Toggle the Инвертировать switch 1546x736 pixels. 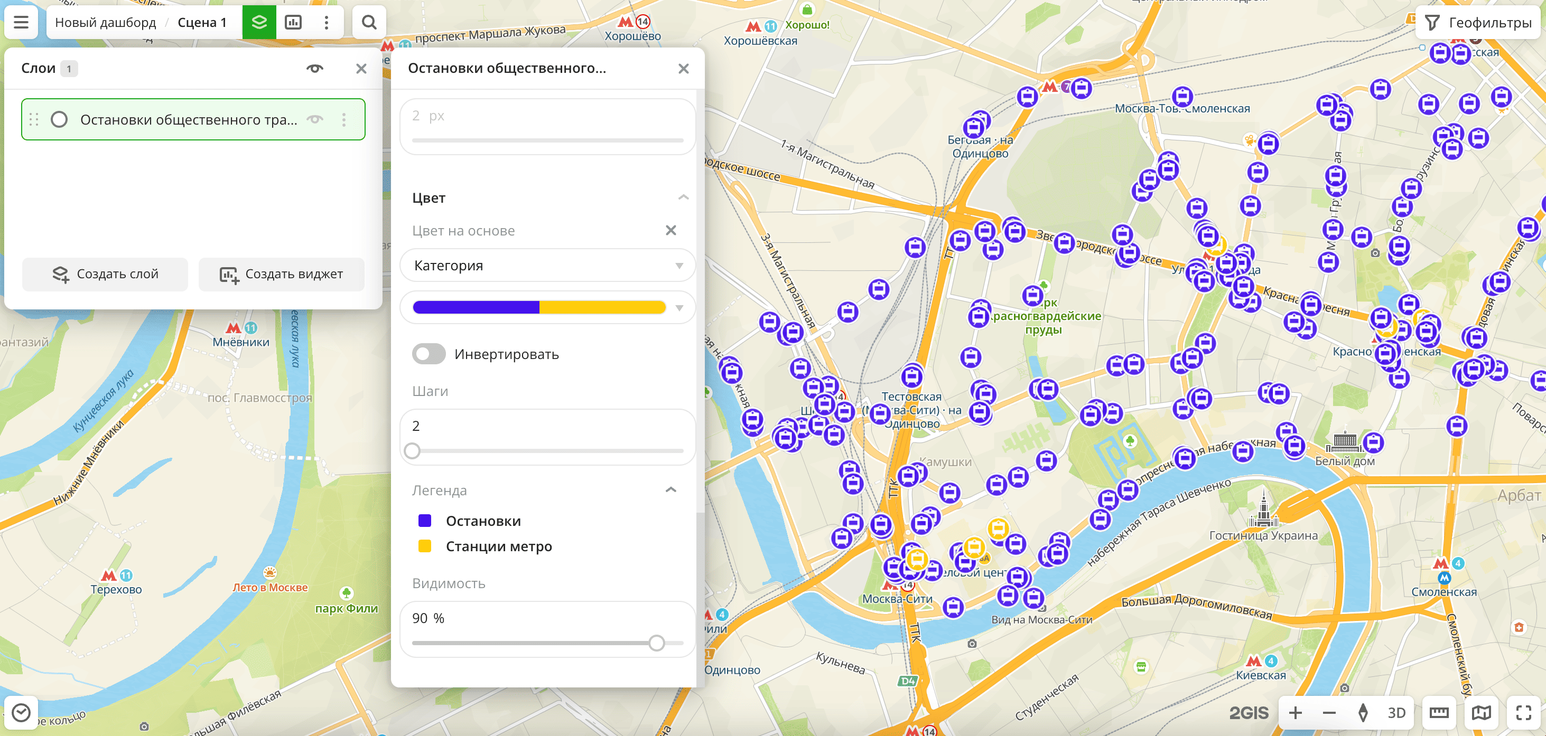coord(429,354)
